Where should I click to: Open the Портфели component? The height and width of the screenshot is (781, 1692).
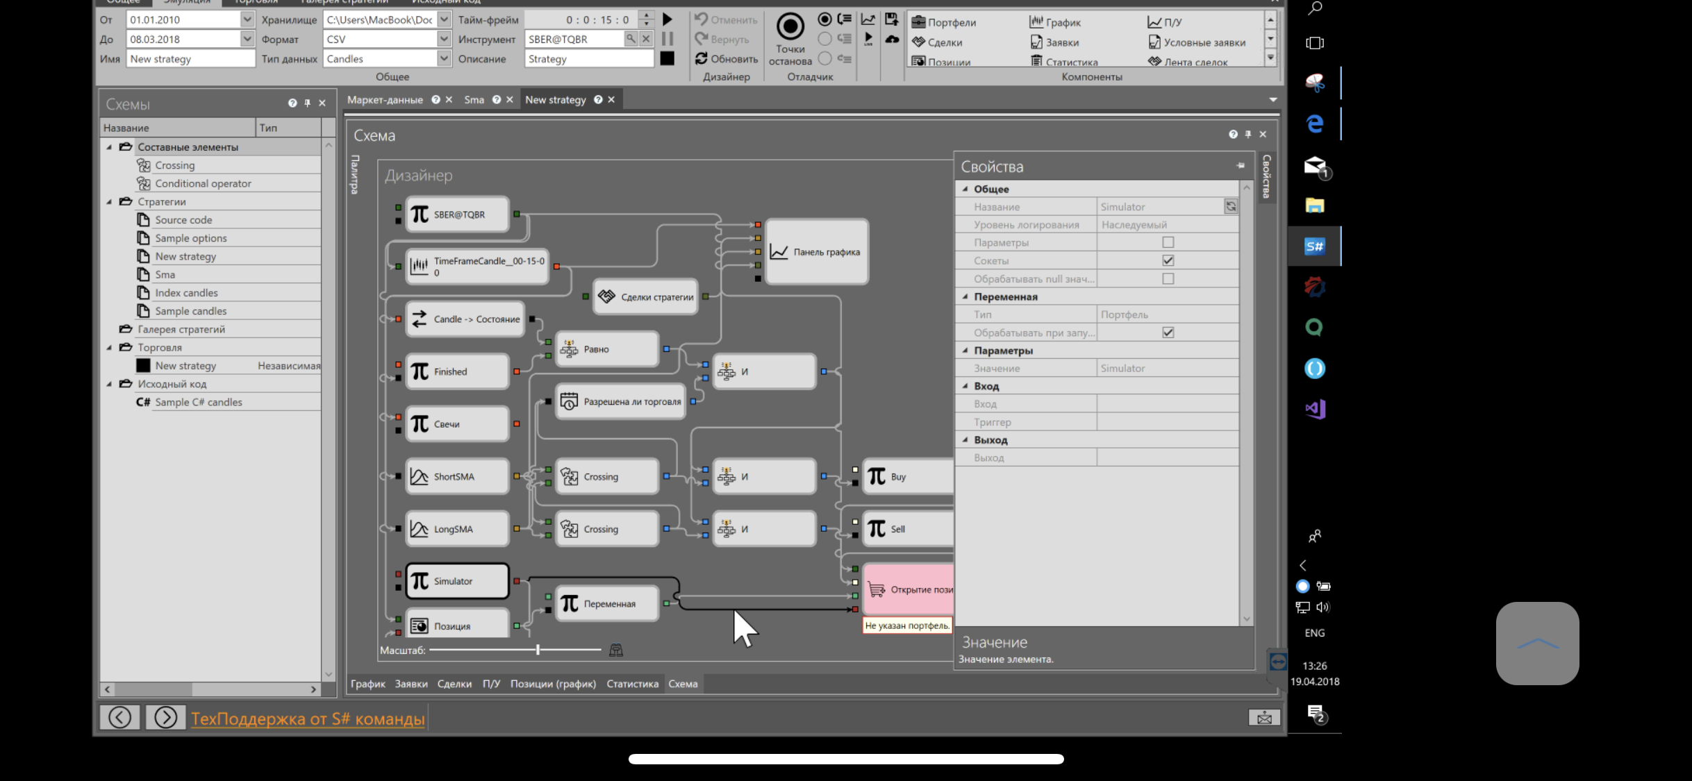[943, 22]
